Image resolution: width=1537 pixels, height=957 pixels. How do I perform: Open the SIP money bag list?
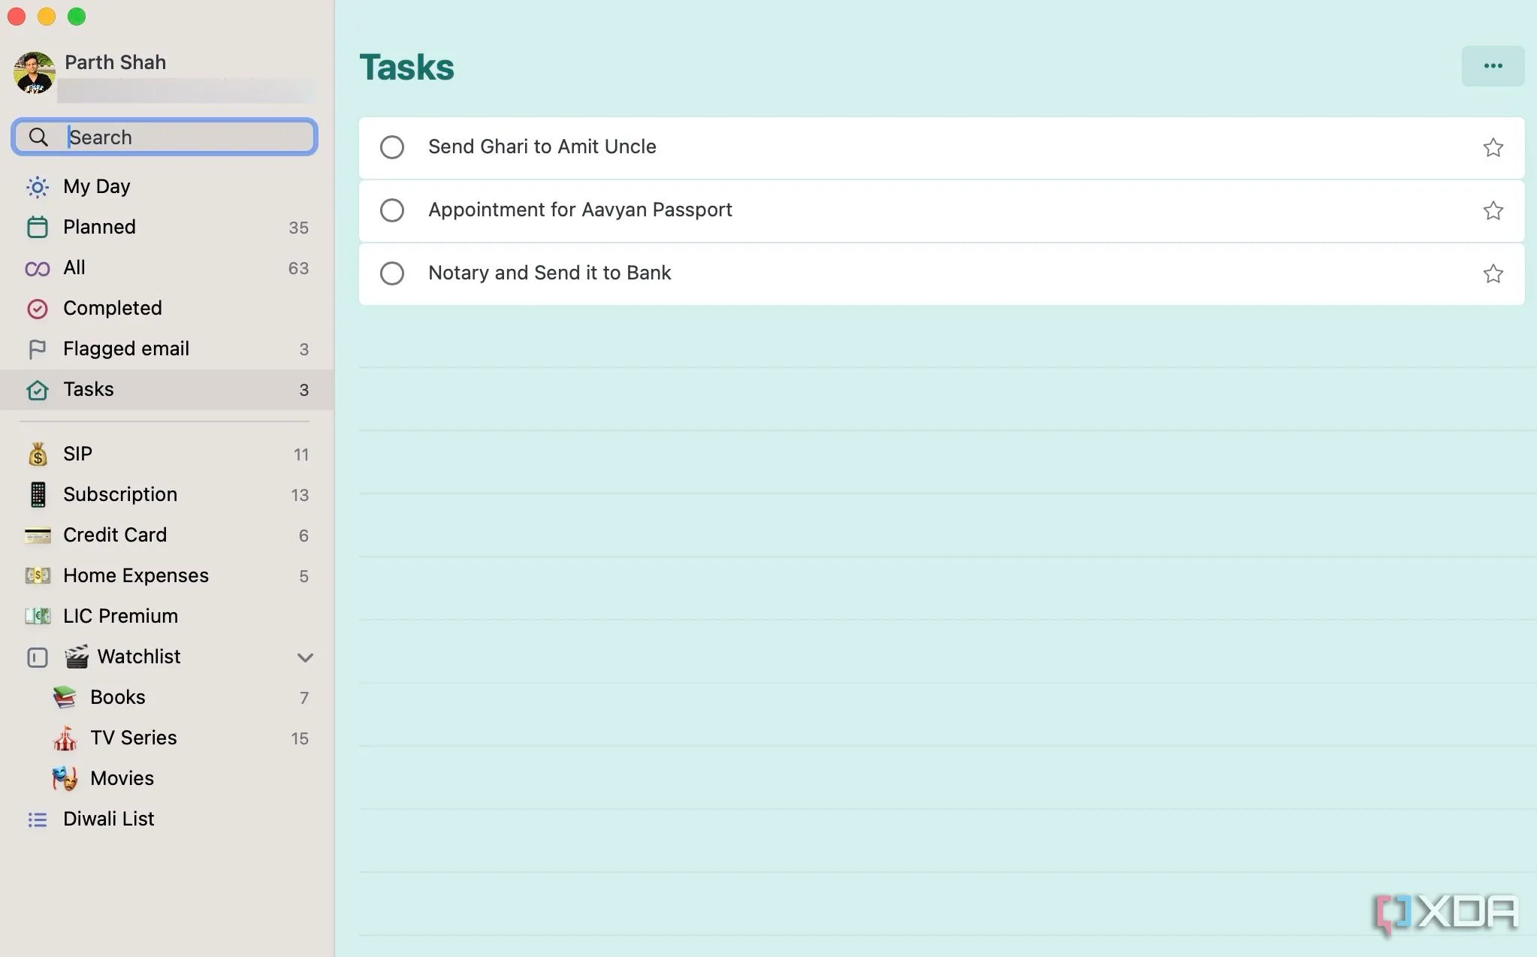(38, 454)
